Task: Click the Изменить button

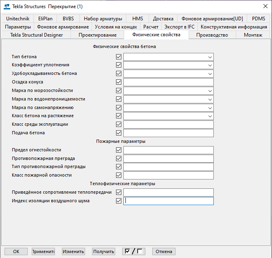Action: tap(73, 251)
